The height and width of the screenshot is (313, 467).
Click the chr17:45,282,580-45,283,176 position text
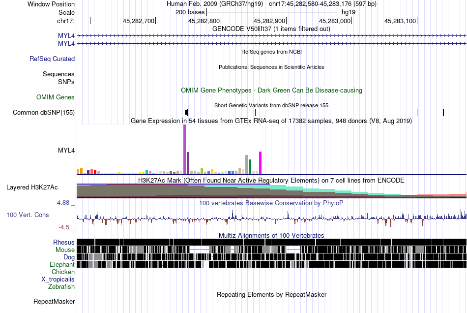click(x=322, y=4)
